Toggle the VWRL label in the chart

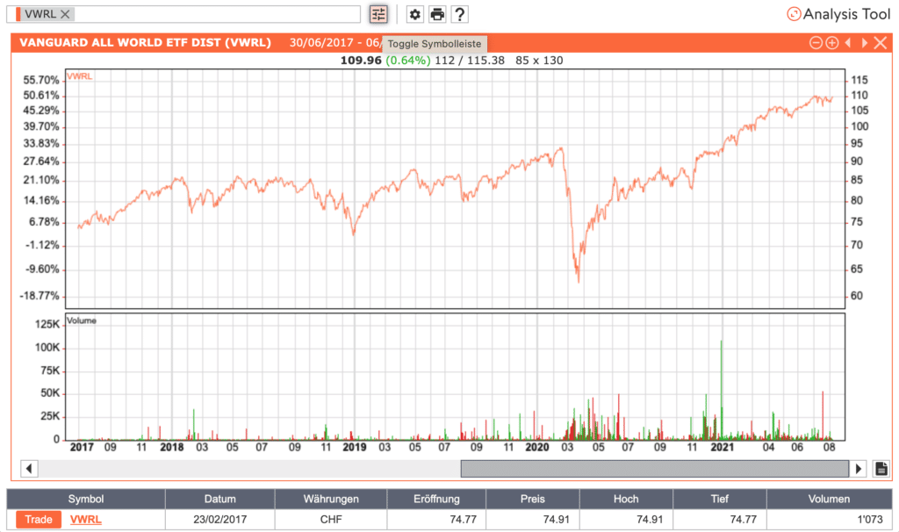coord(79,78)
